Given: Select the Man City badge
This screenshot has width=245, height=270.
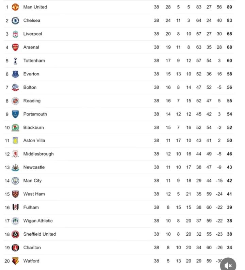Looking at the screenshot, I should pyautogui.click(x=15, y=181).
